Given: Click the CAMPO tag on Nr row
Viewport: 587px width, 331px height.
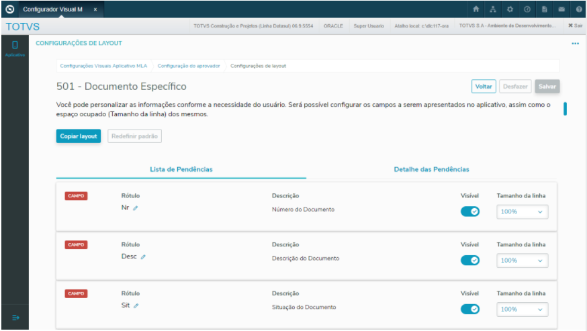Looking at the screenshot, I should pyautogui.click(x=76, y=196).
